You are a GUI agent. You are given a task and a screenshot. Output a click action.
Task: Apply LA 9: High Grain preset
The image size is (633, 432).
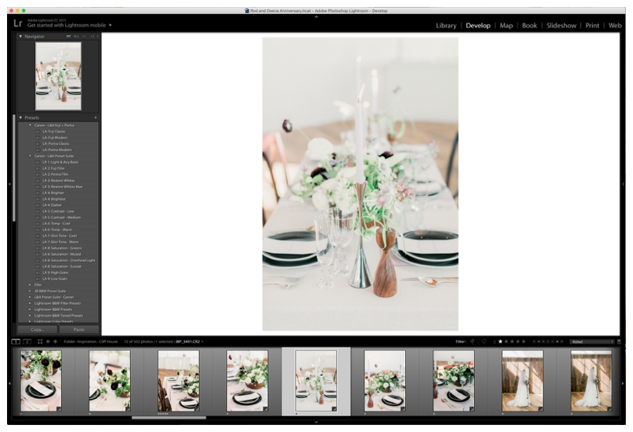(x=56, y=273)
